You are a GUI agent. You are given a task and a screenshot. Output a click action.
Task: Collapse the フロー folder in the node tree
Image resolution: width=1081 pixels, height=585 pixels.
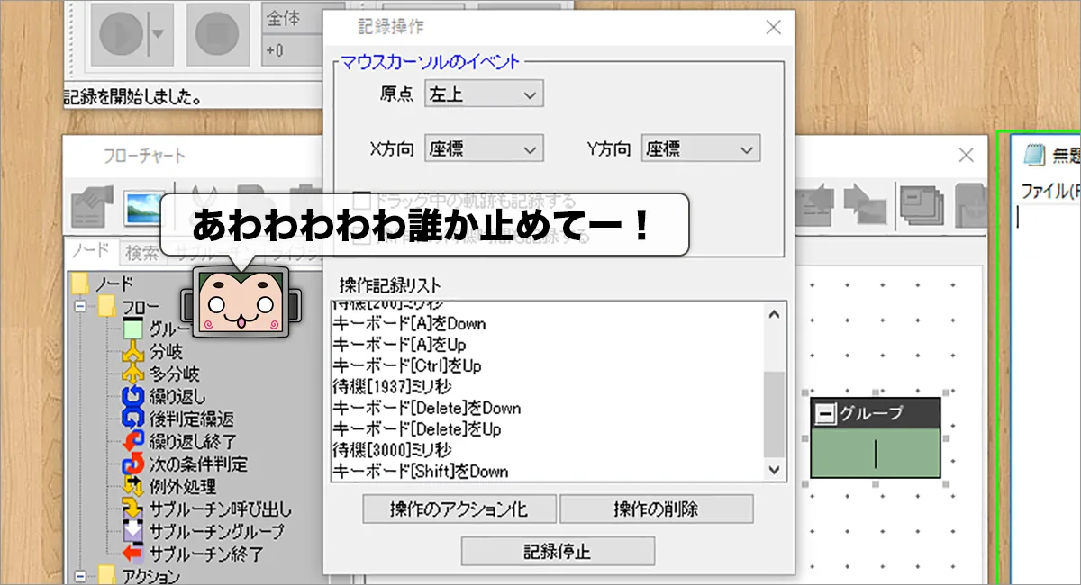click(80, 307)
